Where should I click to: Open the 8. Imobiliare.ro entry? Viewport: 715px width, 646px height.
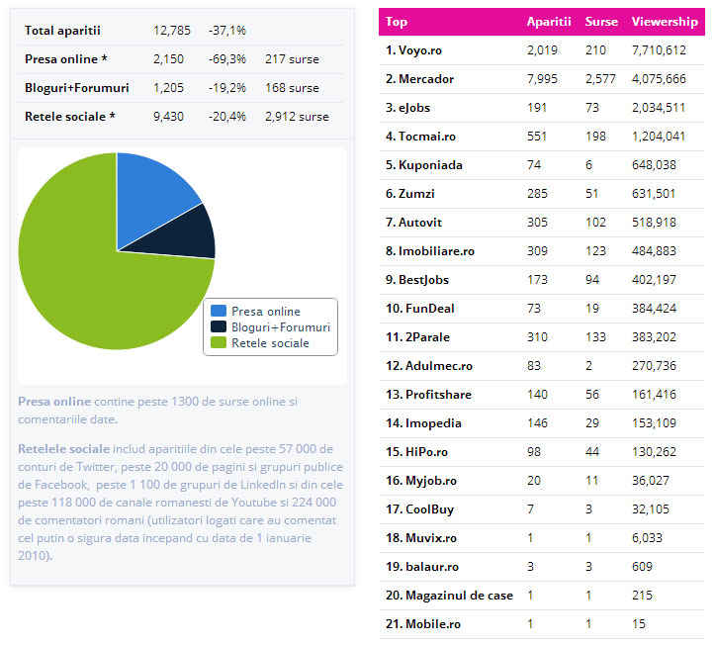430,251
